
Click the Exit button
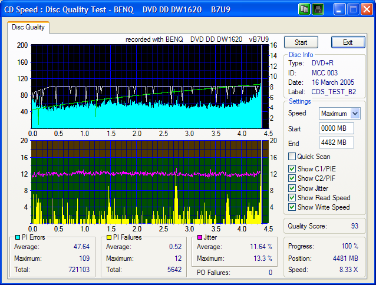tap(348, 42)
